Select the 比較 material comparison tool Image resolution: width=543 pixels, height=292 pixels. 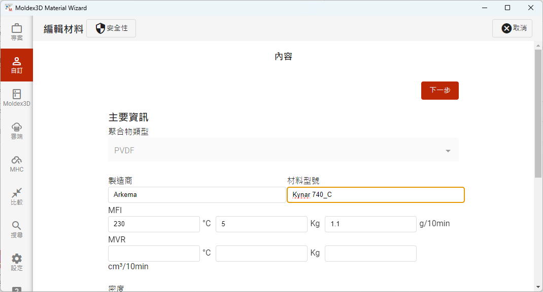(x=17, y=196)
